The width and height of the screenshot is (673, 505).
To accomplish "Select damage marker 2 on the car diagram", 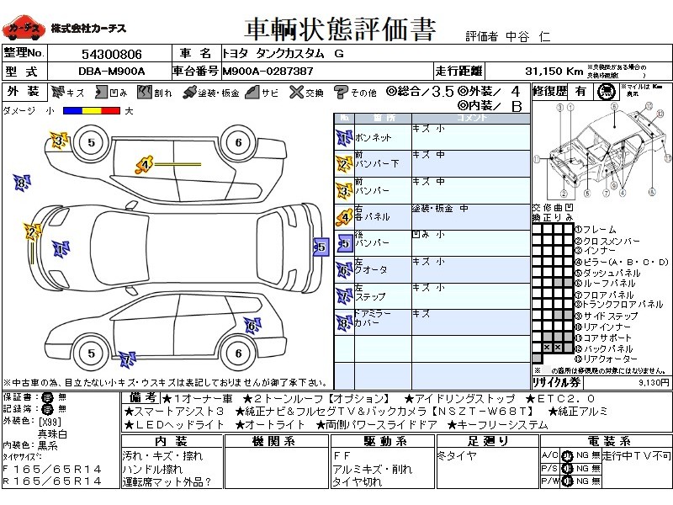I will 32,232.
